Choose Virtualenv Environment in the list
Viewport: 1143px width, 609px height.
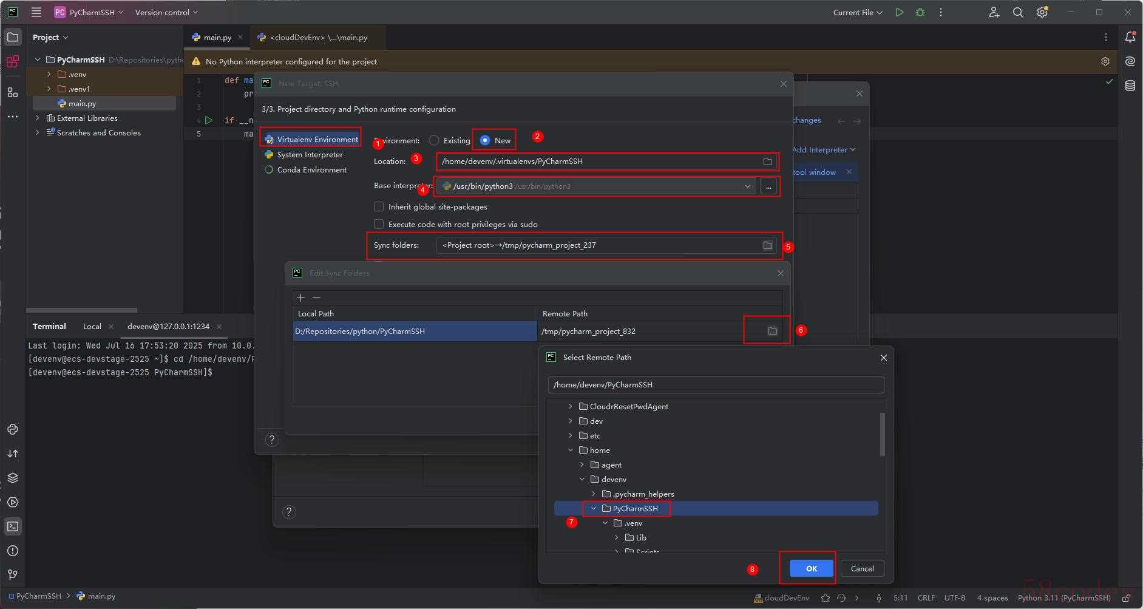point(311,139)
